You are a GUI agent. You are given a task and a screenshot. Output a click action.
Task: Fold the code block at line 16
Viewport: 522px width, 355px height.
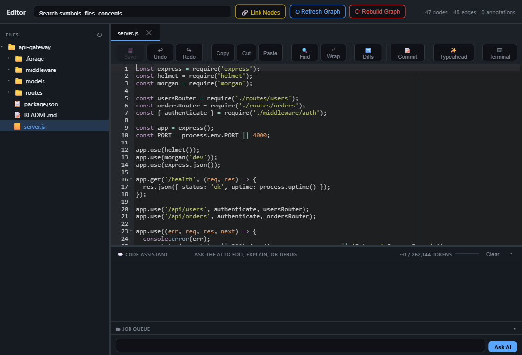click(131, 179)
